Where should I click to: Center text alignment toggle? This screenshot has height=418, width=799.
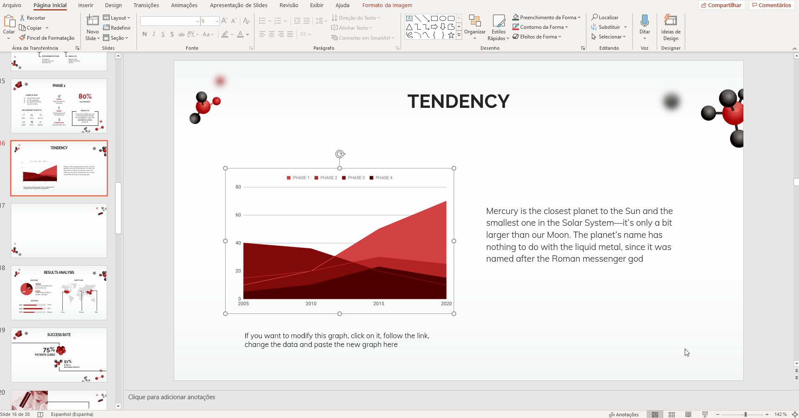[x=272, y=34]
